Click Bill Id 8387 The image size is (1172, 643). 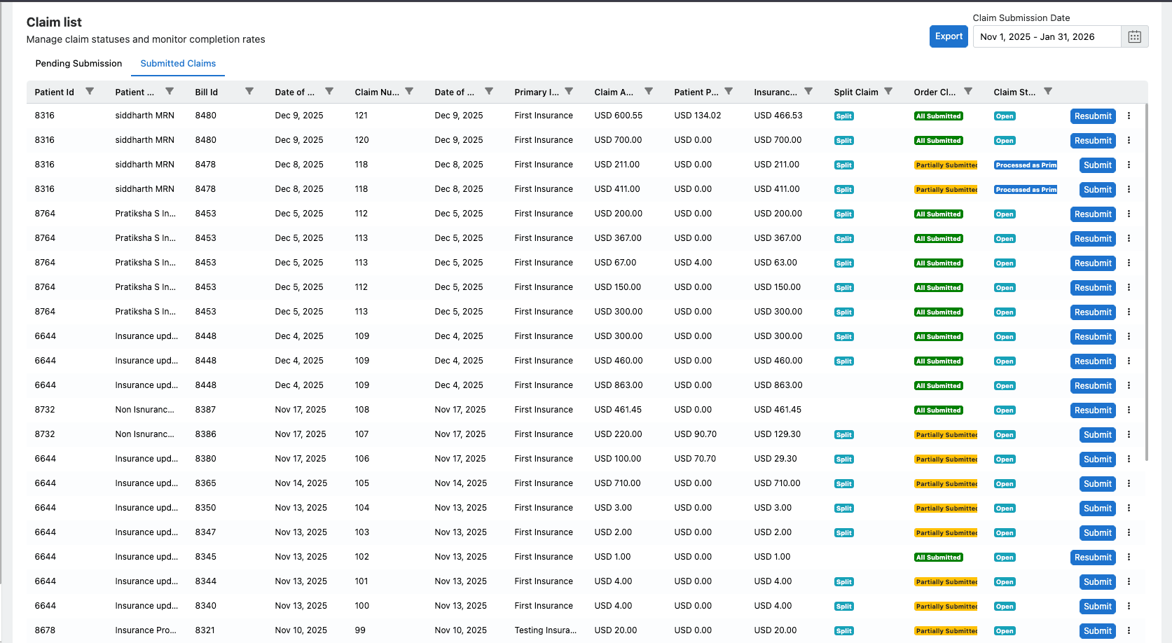pyautogui.click(x=205, y=410)
